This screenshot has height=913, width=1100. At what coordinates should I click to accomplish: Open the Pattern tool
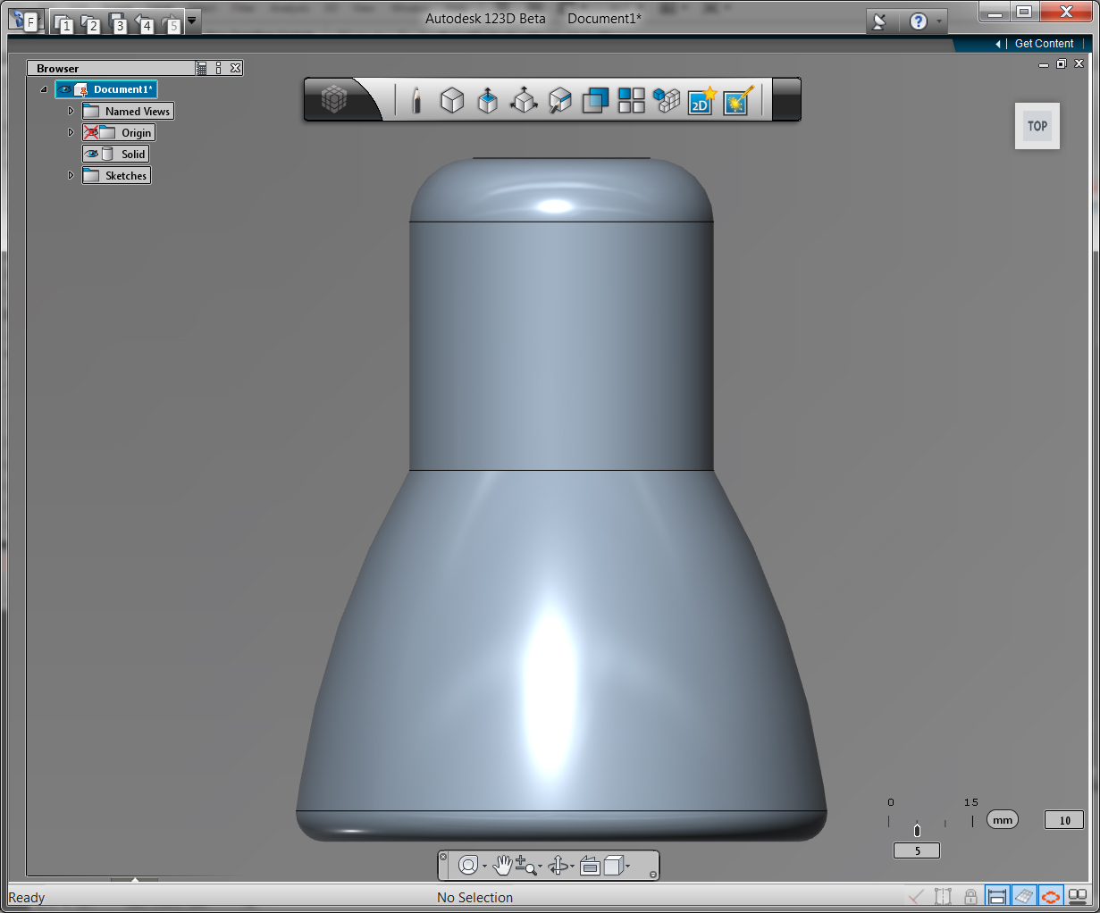631,100
